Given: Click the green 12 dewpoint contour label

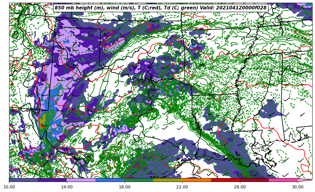Looking at the screenshot, I should [157, 127].
